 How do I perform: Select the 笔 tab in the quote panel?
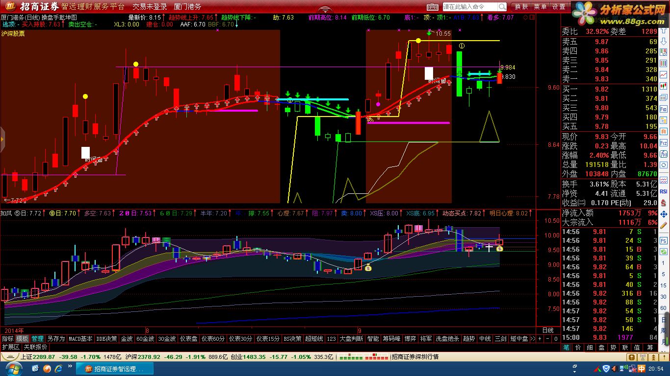pyautogui.click(x=566, y=347)
